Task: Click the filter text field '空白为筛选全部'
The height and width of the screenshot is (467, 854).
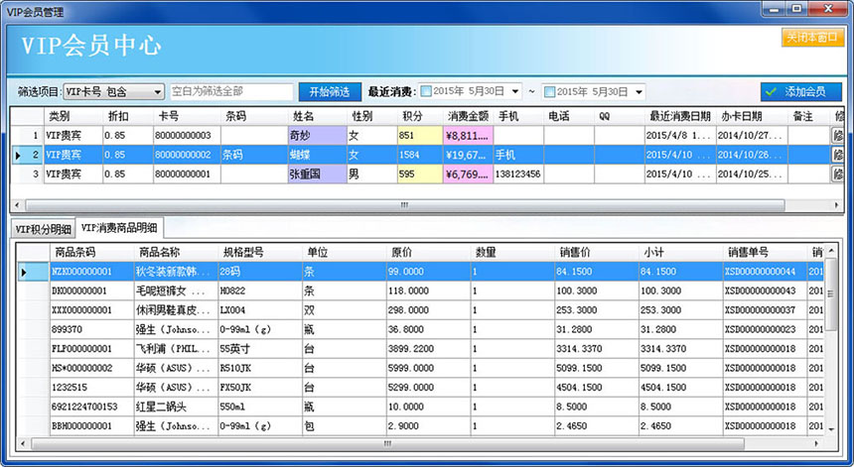Action: (x=230, y=92)
